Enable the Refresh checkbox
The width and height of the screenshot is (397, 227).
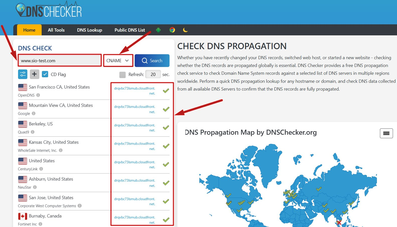pyautogui.click(x=122, y=74)
